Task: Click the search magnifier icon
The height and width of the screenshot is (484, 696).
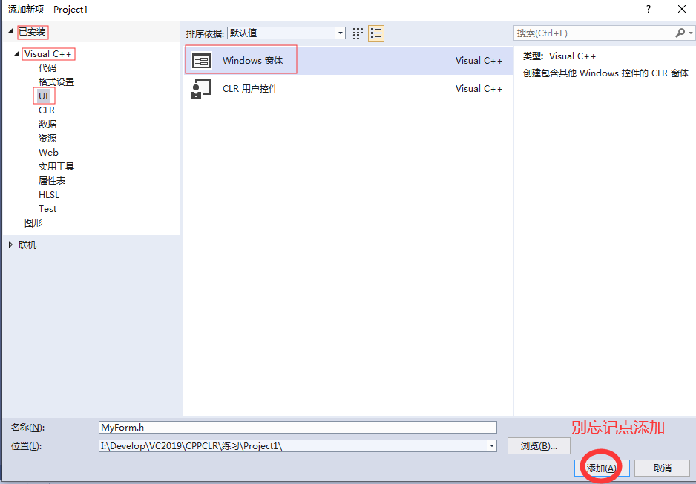Action: click(681, 33)
